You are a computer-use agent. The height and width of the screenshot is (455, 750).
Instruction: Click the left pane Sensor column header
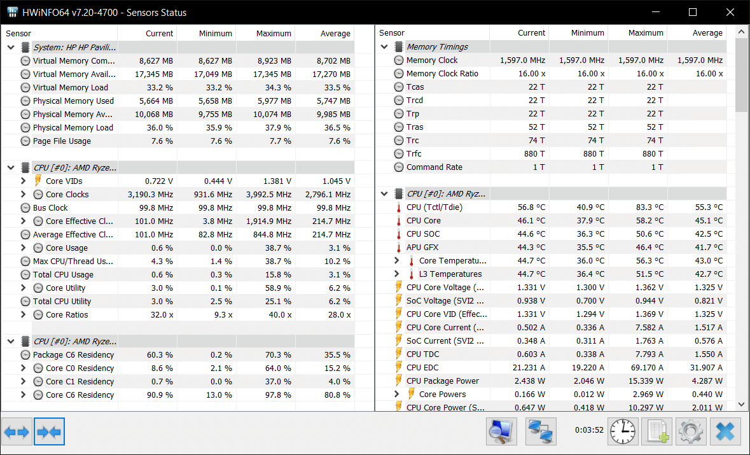click(x=59, y=33)
